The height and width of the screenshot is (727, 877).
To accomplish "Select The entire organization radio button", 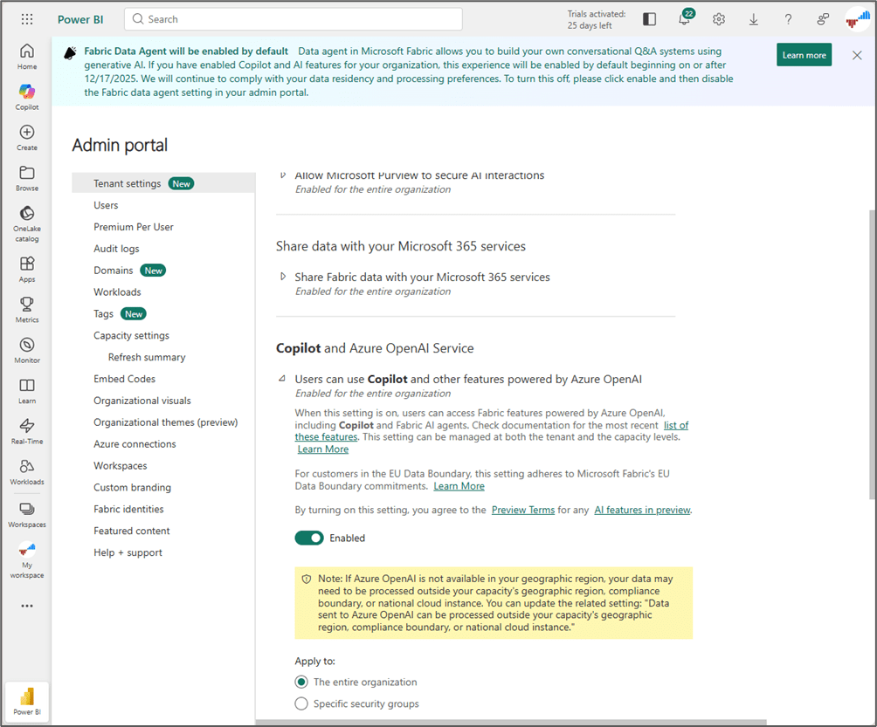I will click(x=301, y=682).
